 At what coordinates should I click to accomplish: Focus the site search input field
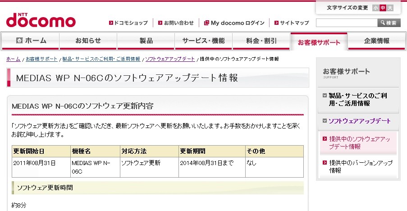point(347,23)
